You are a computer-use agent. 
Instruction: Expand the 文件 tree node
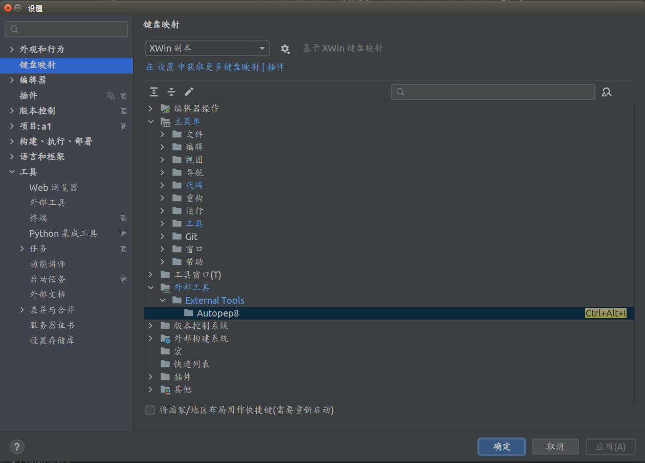[162, 134]
